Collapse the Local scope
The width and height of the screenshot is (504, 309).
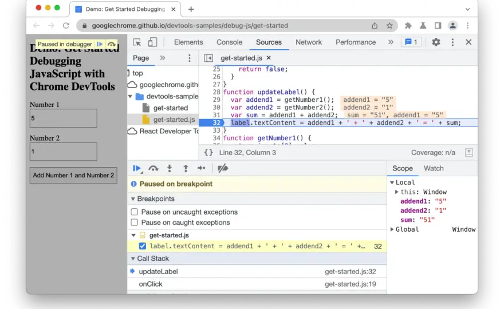click(x=392, y=183)
